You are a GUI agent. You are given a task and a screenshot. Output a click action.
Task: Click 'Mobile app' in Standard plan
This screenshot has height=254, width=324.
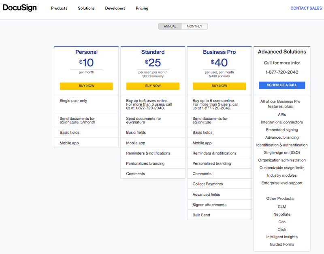click(153, 143)
